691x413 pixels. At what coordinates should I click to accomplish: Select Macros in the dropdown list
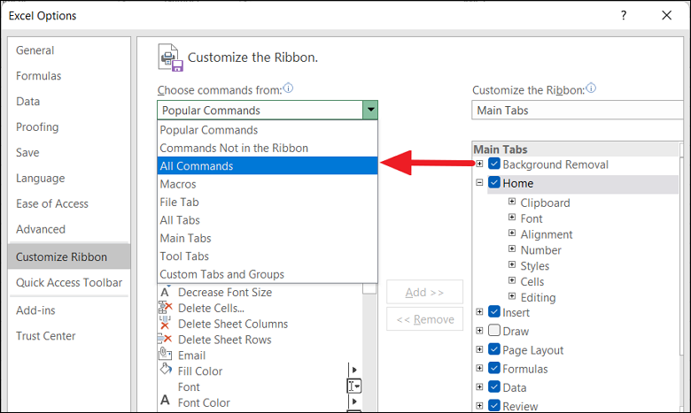click(x=268, y=184)
